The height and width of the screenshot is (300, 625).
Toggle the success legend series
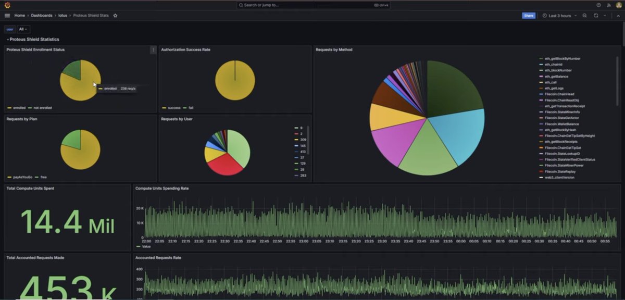point(174,108)
